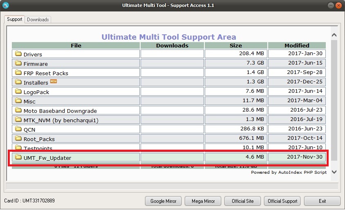Click the Mega Mirror button

click(203, 201)
